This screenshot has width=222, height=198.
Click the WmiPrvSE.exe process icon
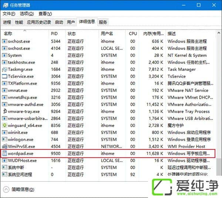click(x=4, y=146)
